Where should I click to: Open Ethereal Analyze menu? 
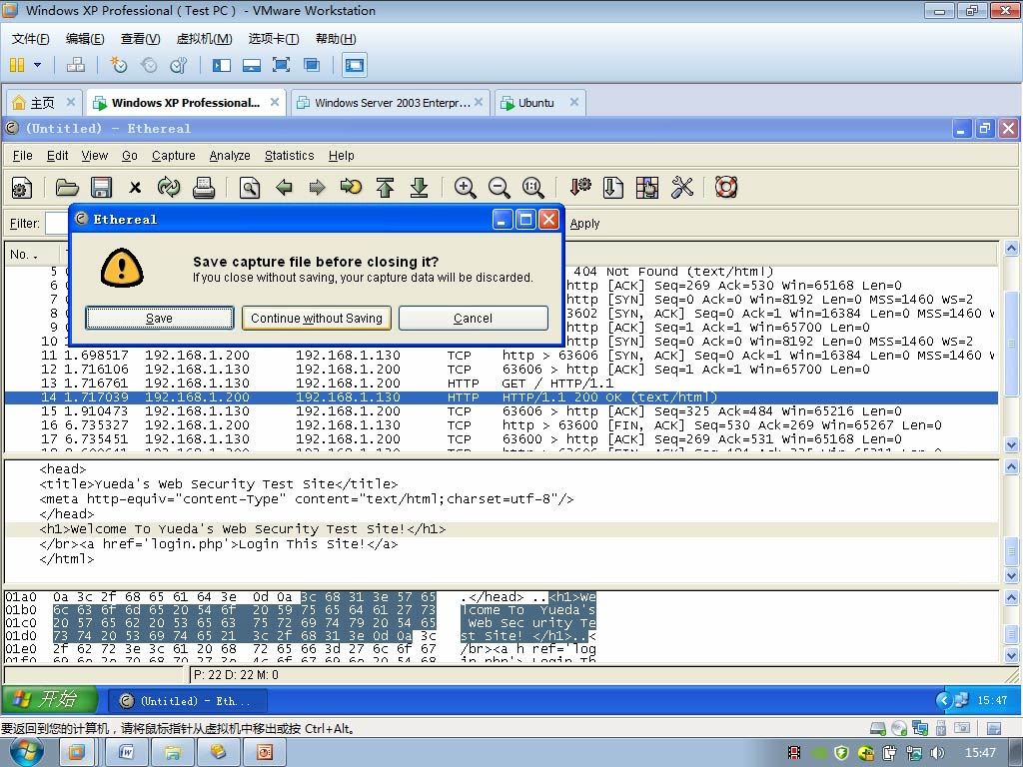230,155
